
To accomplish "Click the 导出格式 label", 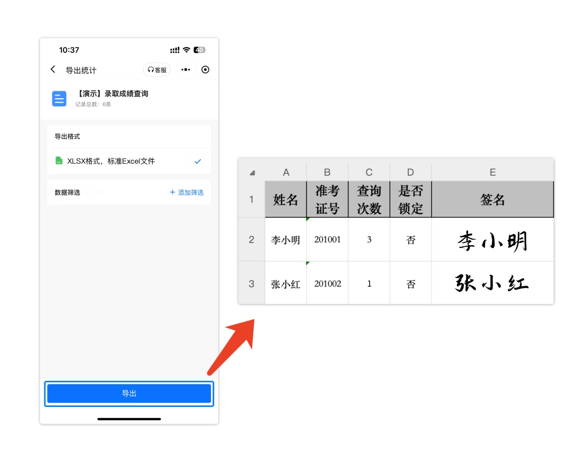I will (x=67, y=137).
